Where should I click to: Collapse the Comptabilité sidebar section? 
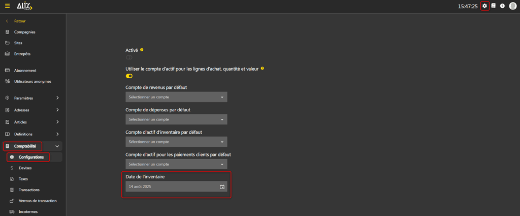(x=57, y=146)
